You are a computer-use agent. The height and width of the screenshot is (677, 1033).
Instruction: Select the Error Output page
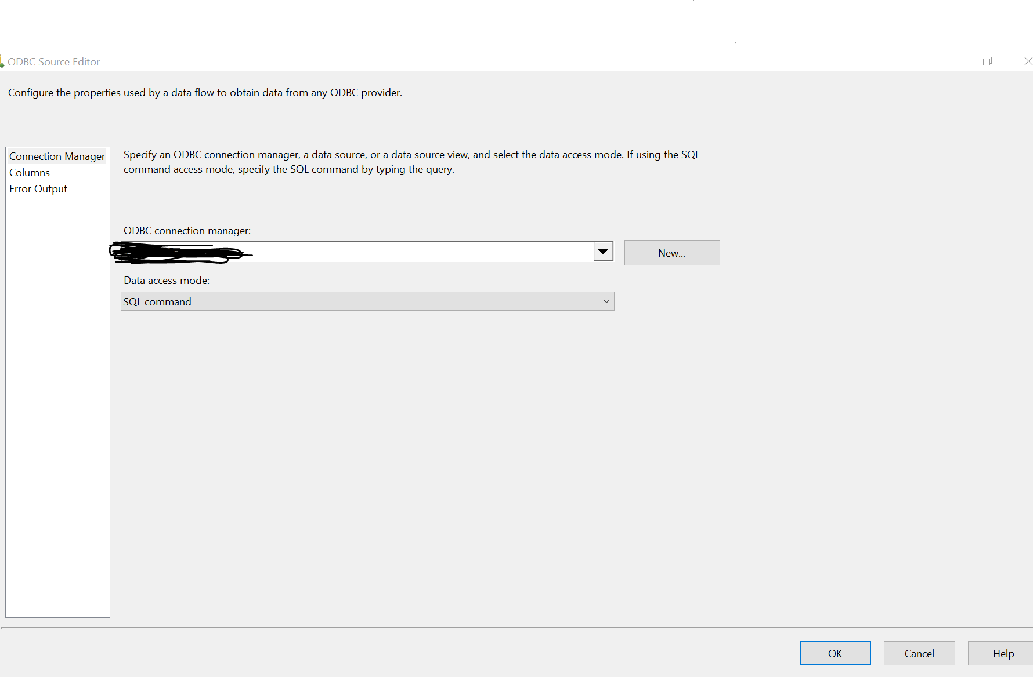(x=38, y=188)
